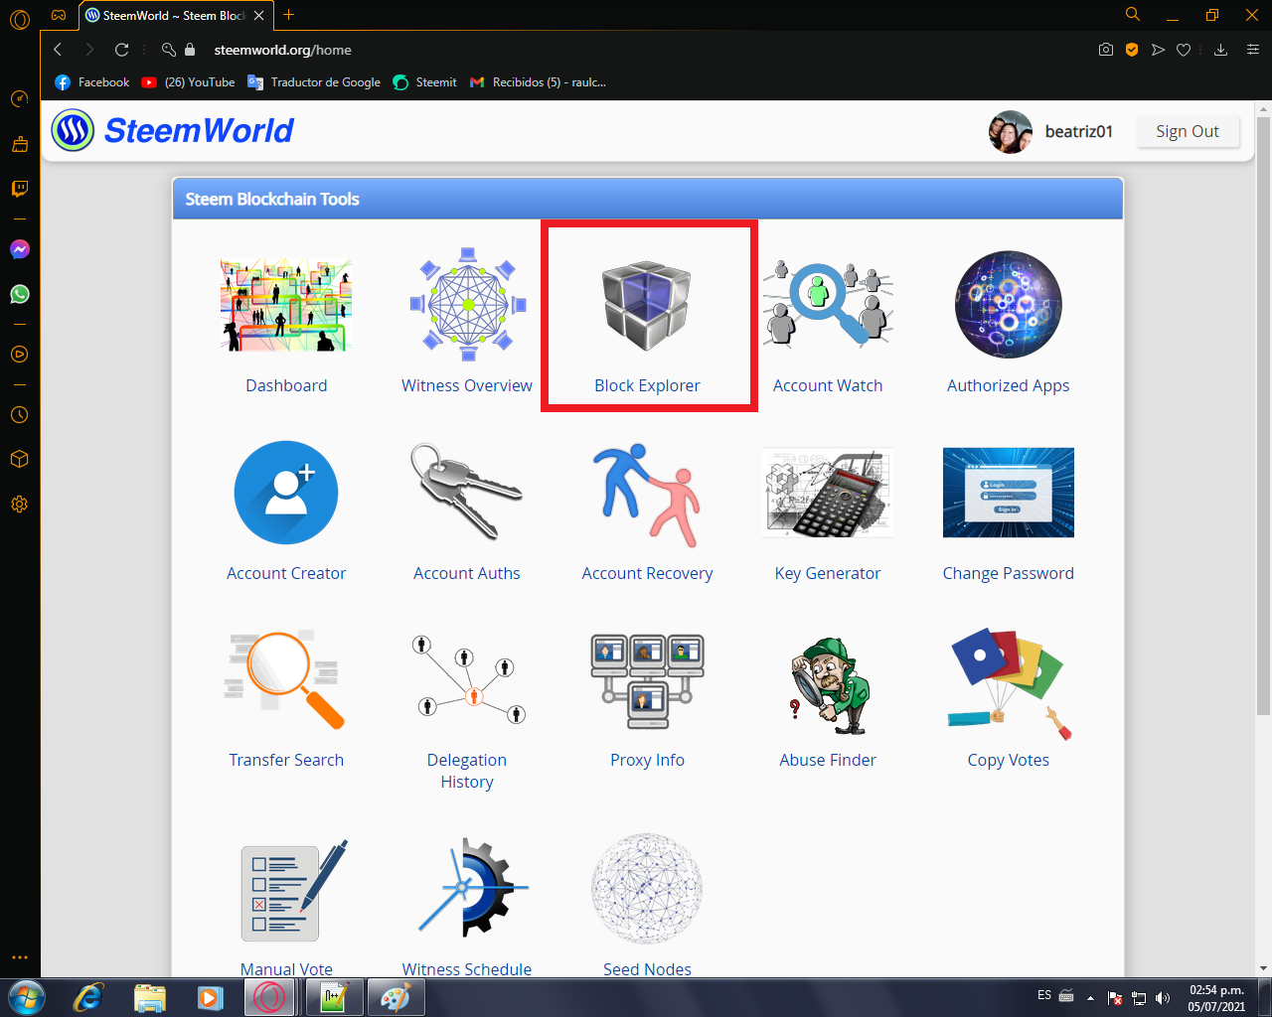
Task: Open the sidebar Player icon
Action: click(19, 355)
